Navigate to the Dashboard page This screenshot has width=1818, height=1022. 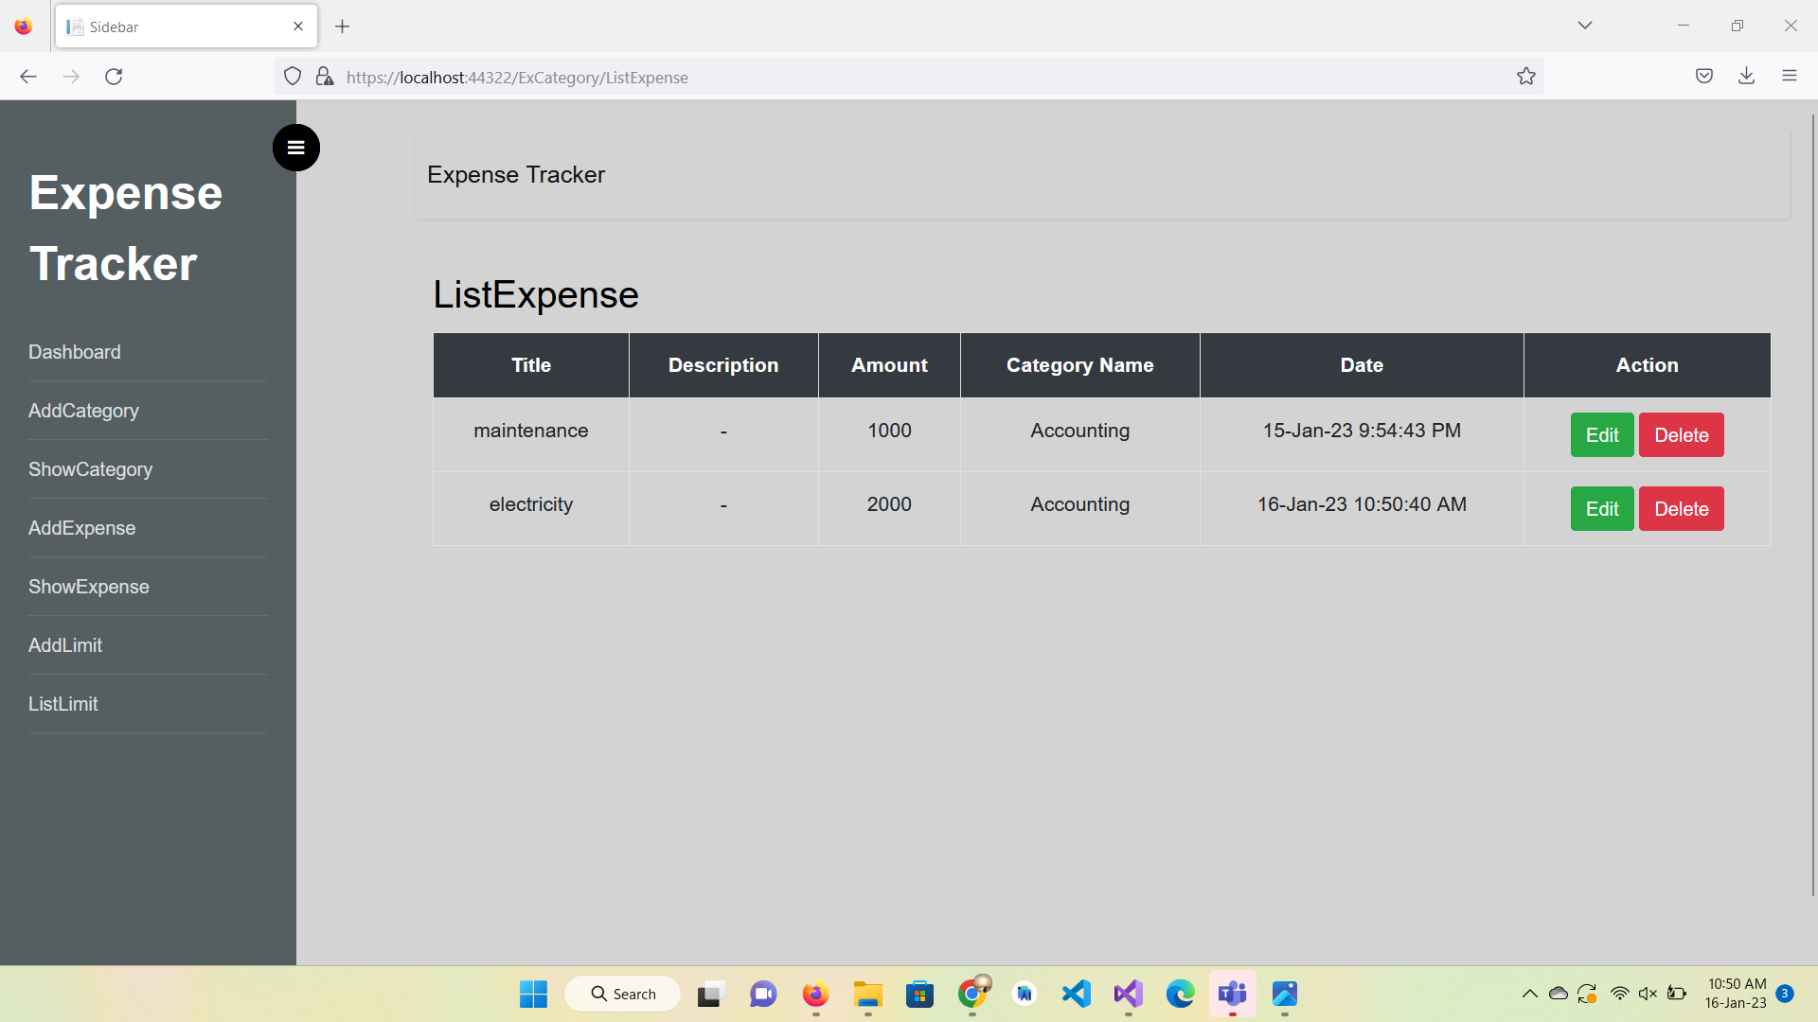[75, 351]
